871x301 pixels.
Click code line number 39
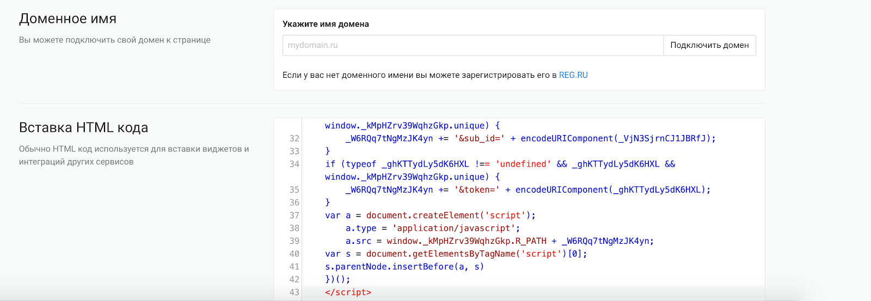(x=295, y=241)
